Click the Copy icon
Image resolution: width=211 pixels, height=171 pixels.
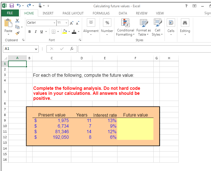[x=17, y=27]
